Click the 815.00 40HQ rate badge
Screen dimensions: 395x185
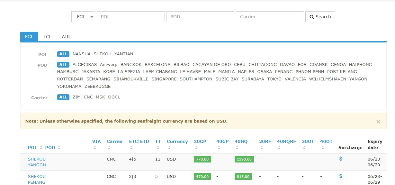(243, 177)
